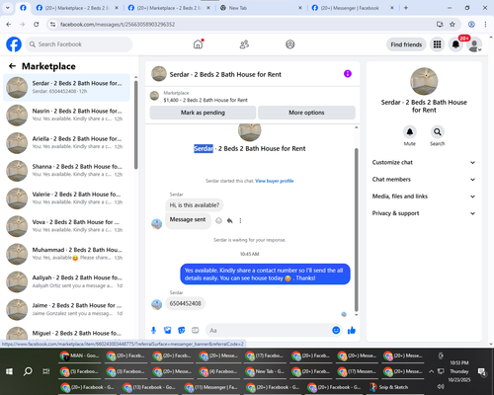Click the chat messages scrollbar

pyautogui.click(x=356, y=229)
